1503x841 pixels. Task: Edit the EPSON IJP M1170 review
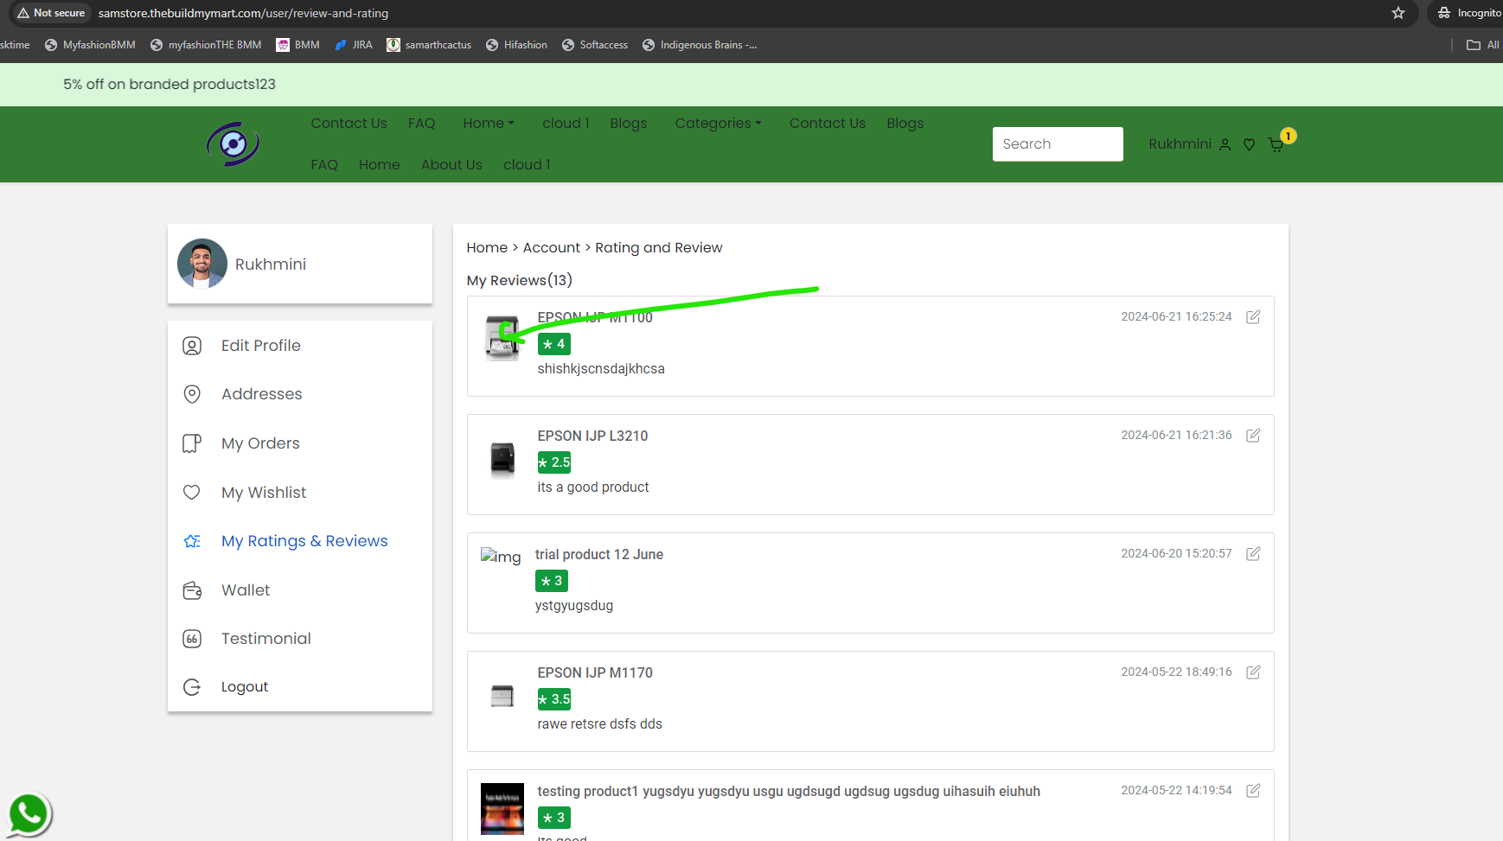1253,672
